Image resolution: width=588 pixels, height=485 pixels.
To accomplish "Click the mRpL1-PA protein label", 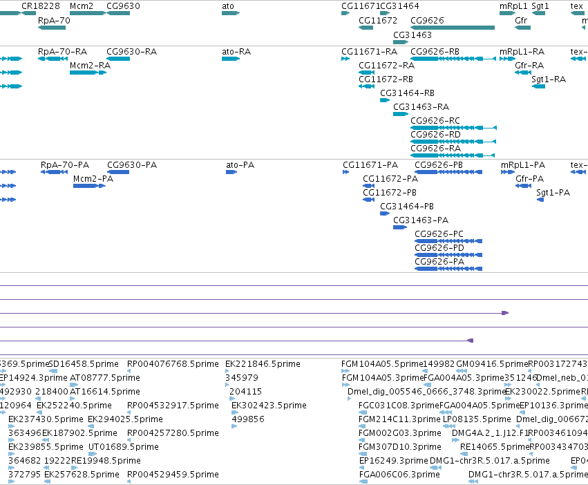I will pos(523,165).
